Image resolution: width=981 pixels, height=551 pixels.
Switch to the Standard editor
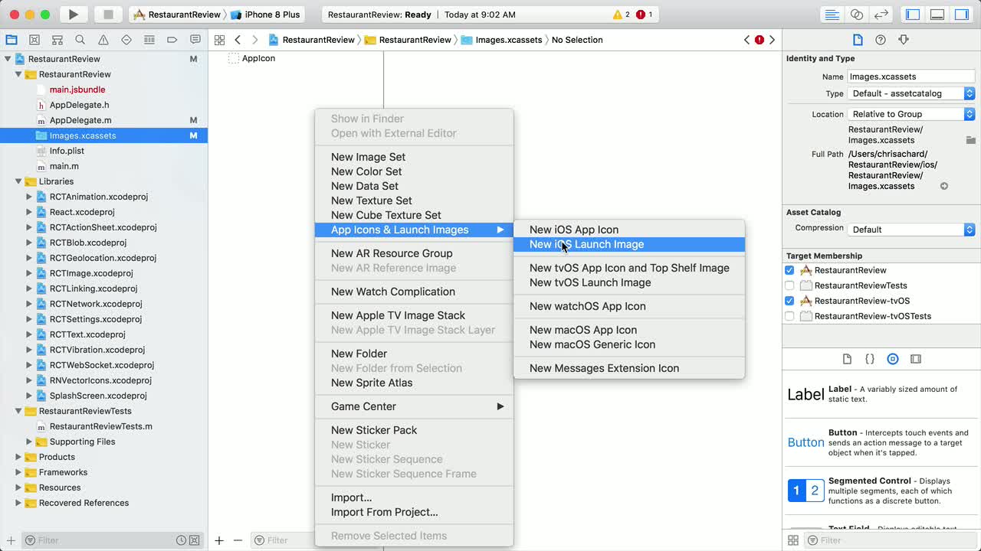point(832,15)
